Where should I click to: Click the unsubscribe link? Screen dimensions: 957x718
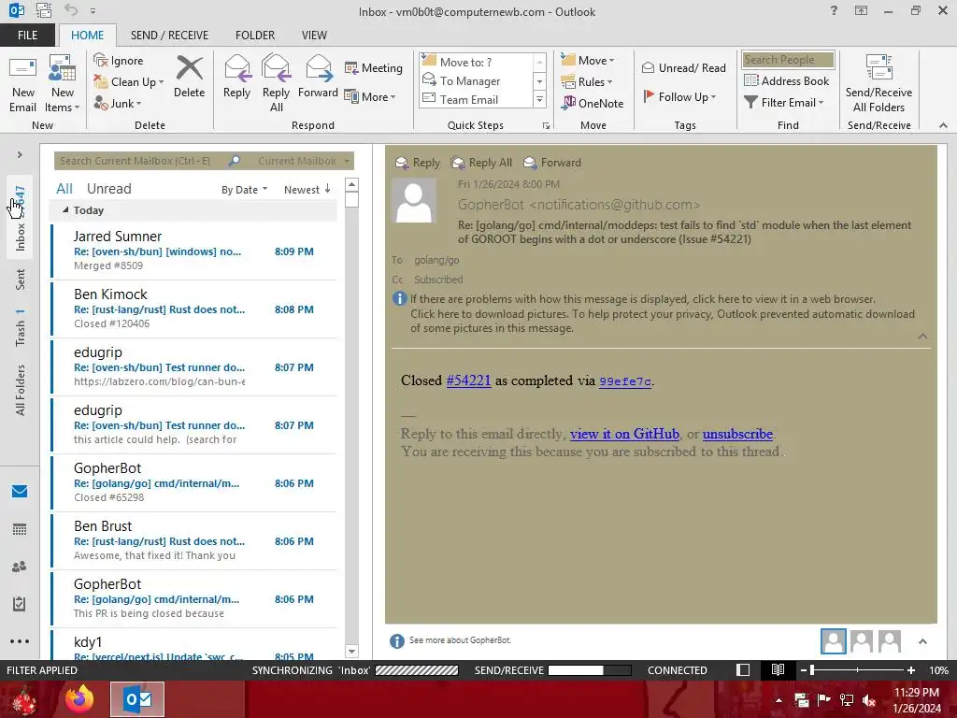[x=737, y=434]
